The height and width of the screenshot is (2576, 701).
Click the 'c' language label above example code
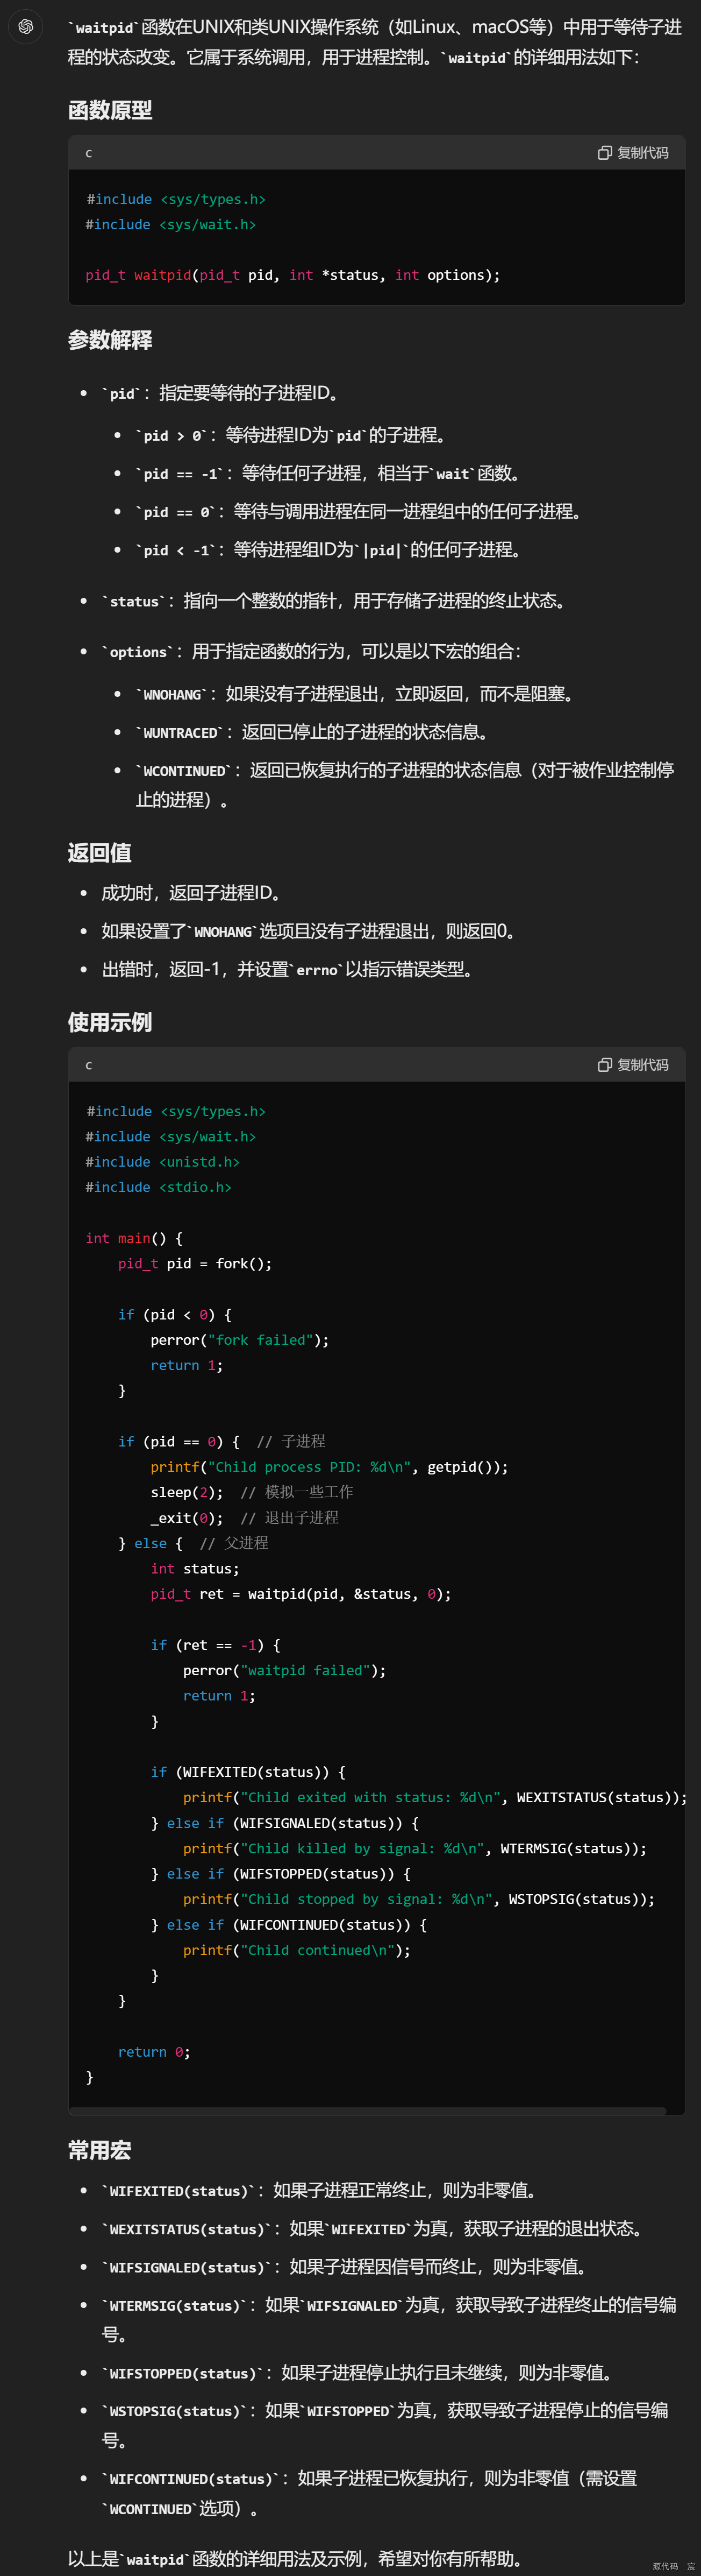(89, 1065)
